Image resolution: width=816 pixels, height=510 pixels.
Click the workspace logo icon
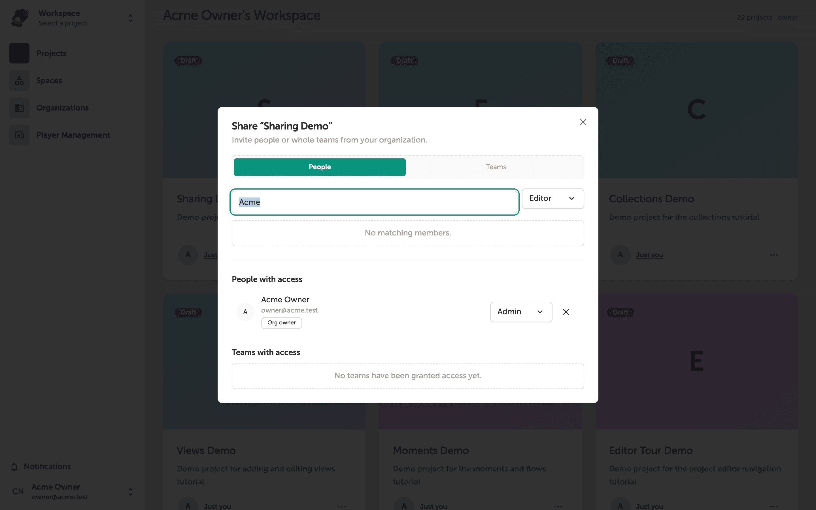20,18
